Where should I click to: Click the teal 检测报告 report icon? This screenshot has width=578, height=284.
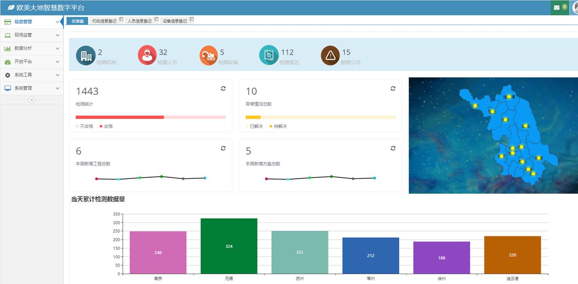coord(269,55)
